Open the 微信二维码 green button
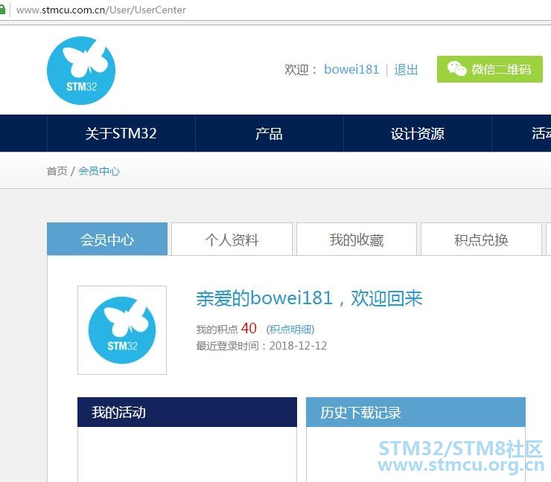Image resolution: width=551 pixels, height=482 pixels. tap(489, 69)
